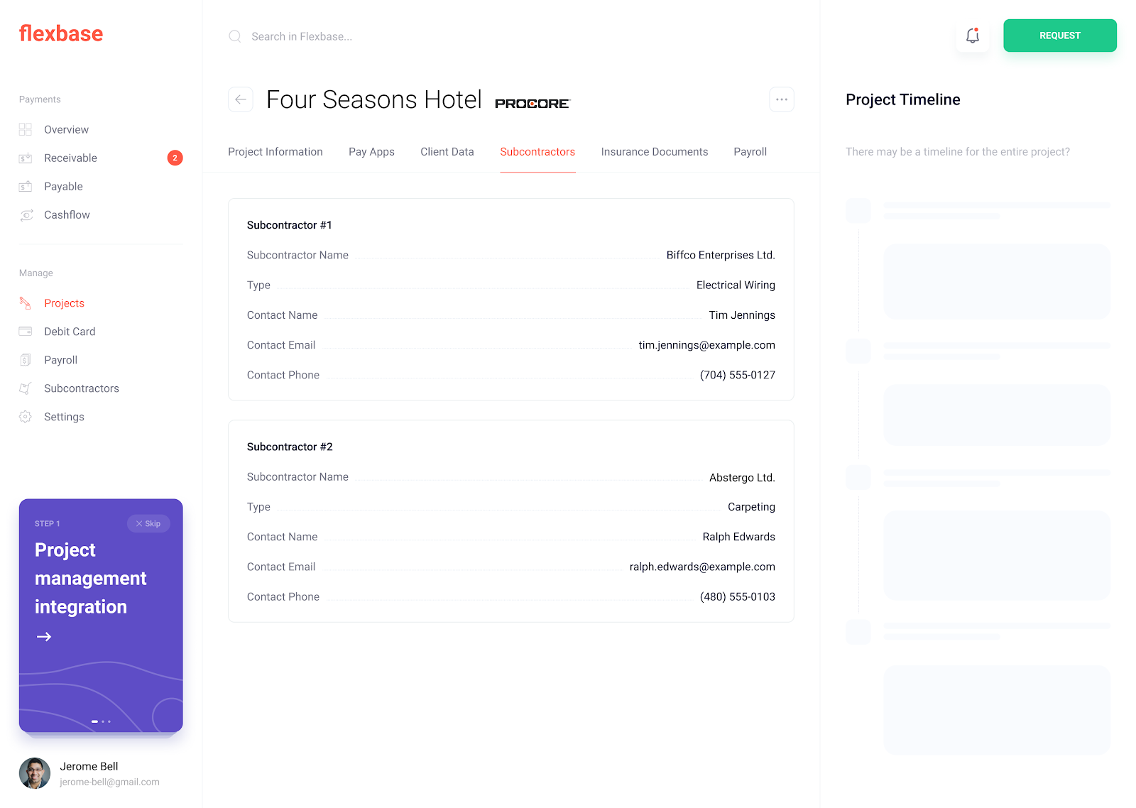Click Project management integration heading

tap(91, 578)
